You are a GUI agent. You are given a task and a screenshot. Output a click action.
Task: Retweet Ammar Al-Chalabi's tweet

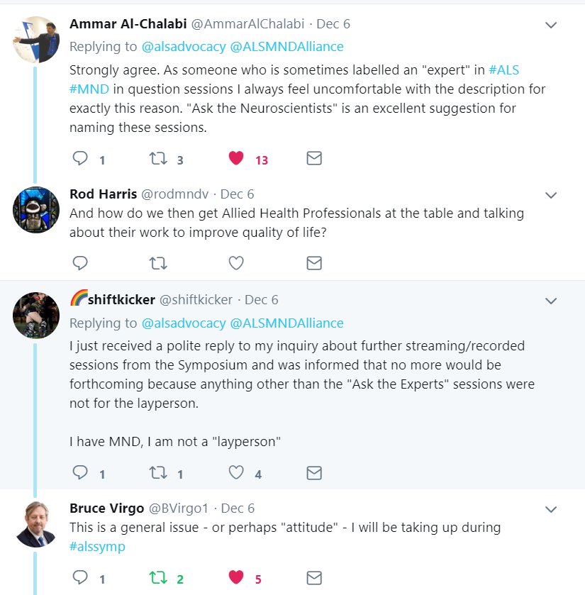tap(158, 159)
